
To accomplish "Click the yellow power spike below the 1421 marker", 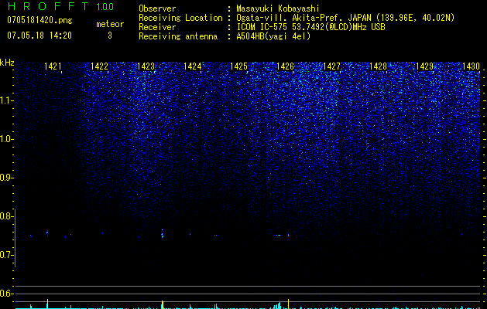I will coord(47,304).
